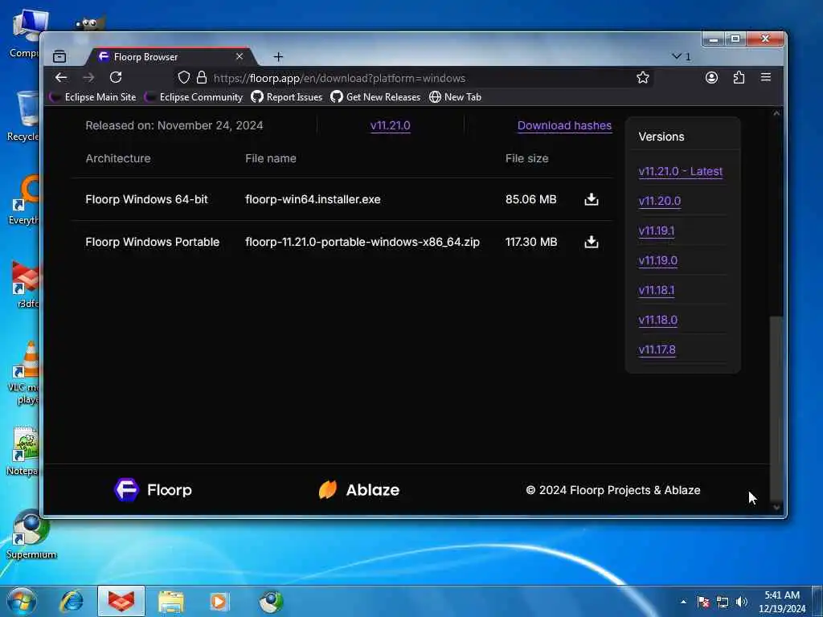Screen dimensions: 823x617
Task: Expand the list all tabs chevron
Action: click(x=682, y=56)
